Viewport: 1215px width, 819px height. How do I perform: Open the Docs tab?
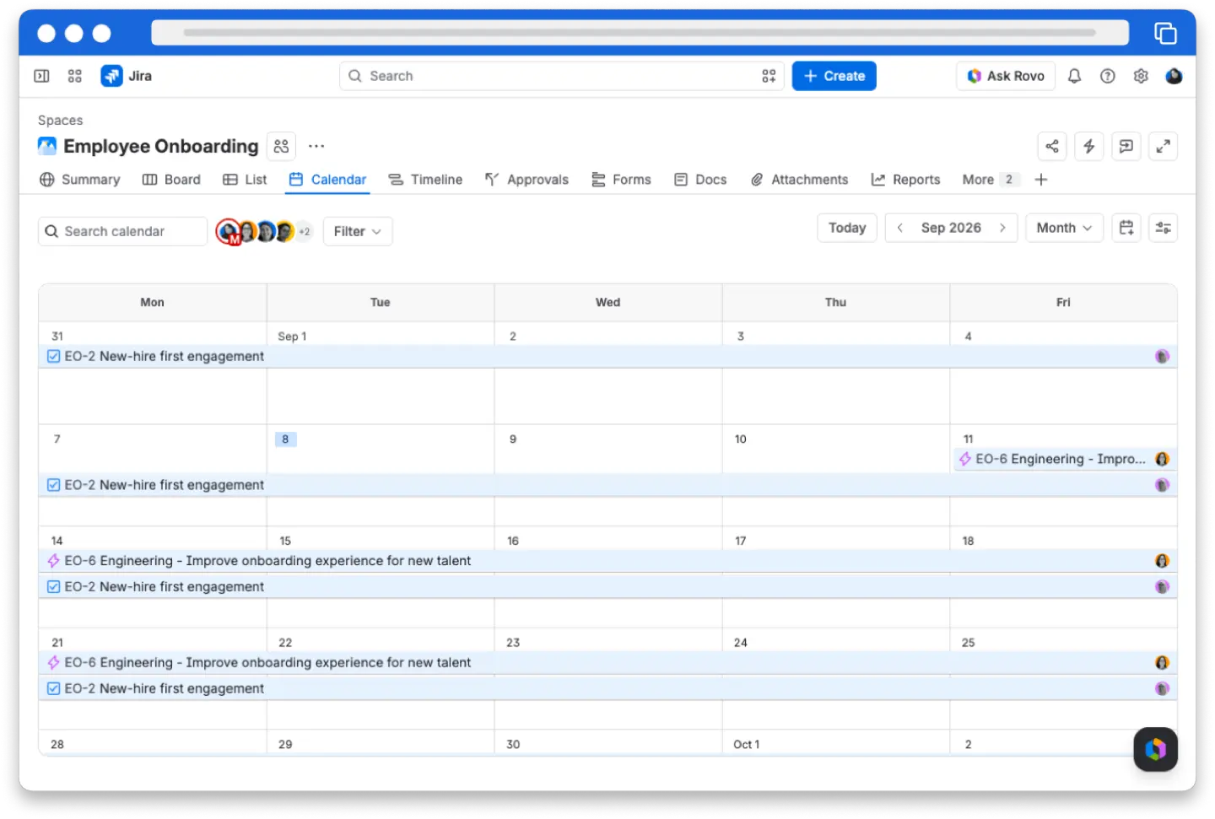click(700, 180)
